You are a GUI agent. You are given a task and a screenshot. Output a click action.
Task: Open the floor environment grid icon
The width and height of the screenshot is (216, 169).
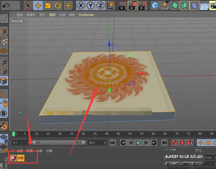click(x=204, y=5)
